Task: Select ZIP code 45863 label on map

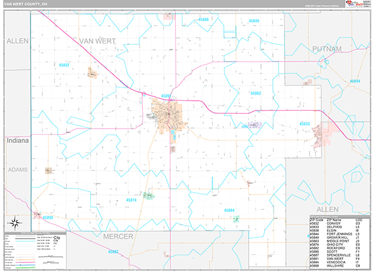Action: 255,93
